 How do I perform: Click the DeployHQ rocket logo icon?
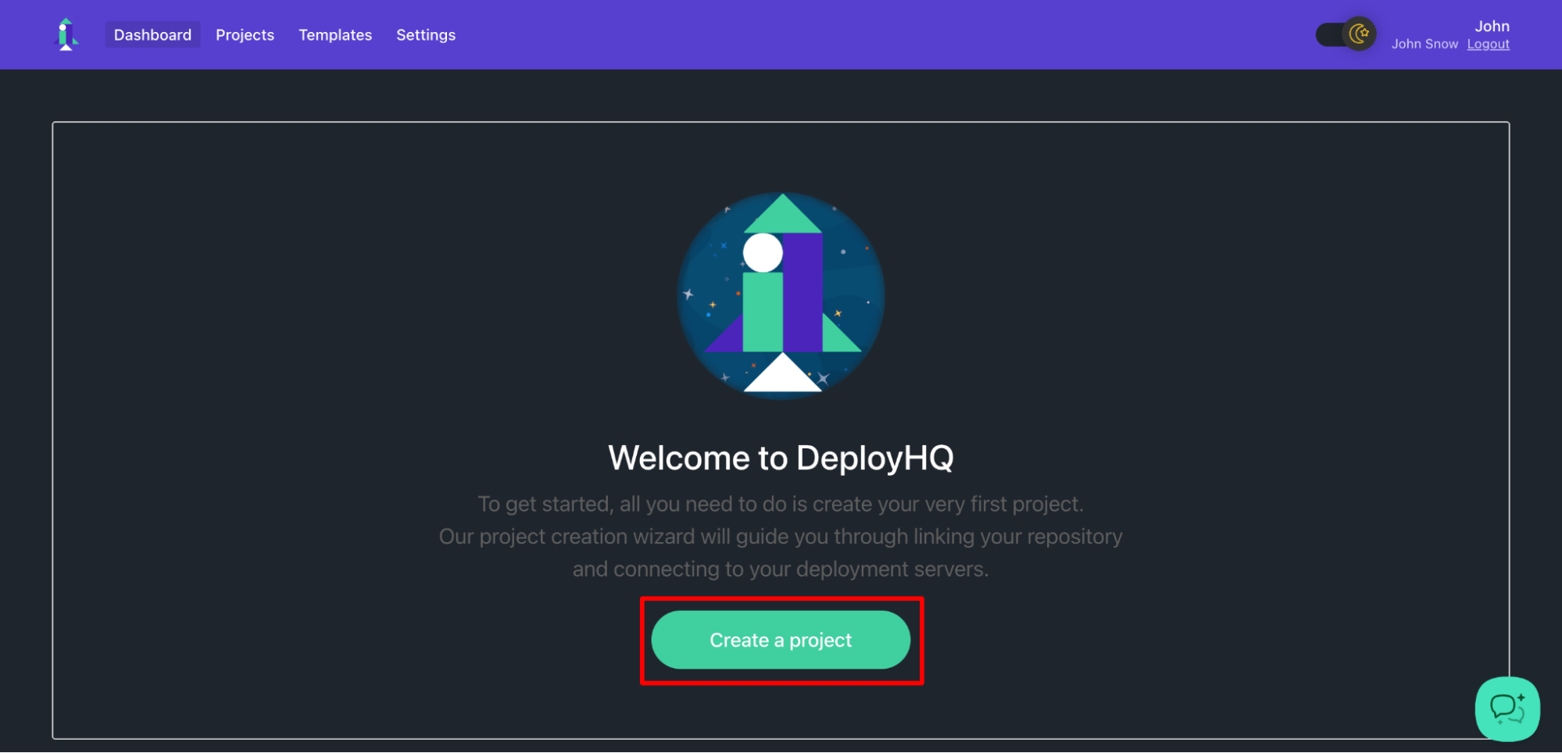66,34
